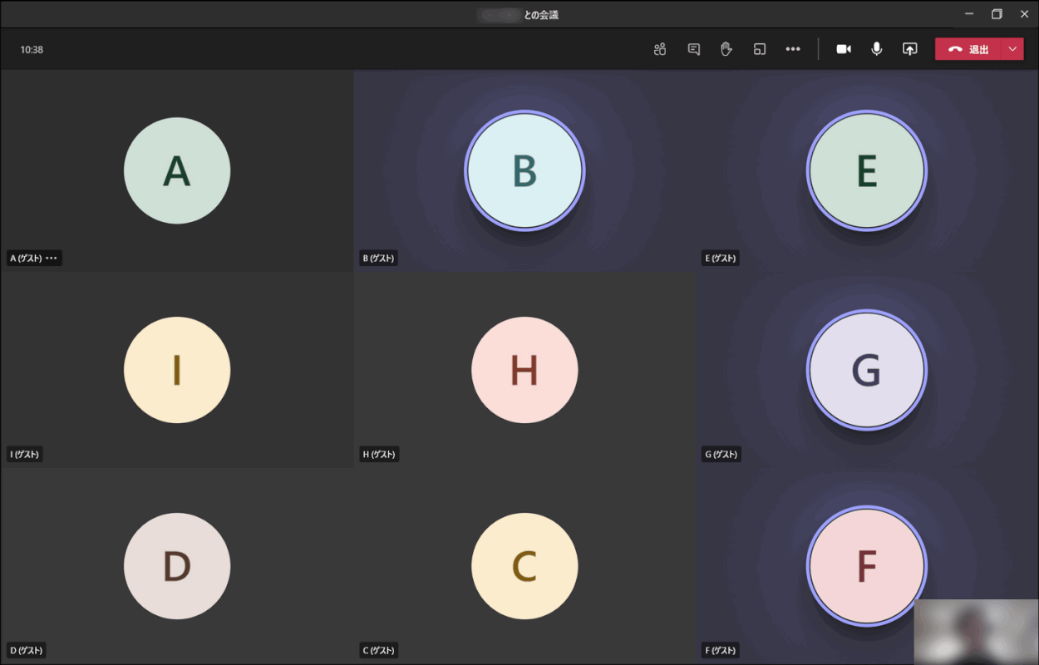Click participant H's pink avatar
1039x665 pixels.
tap(524, 370)
